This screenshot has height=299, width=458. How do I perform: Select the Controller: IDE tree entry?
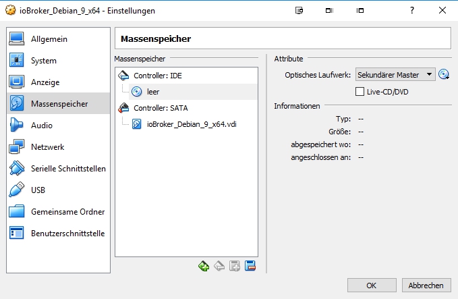[186, 76]
